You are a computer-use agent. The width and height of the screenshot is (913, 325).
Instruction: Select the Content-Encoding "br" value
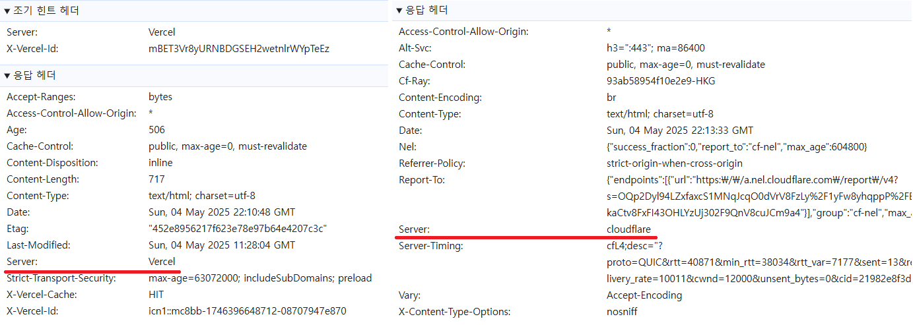(x=612, y=98)
